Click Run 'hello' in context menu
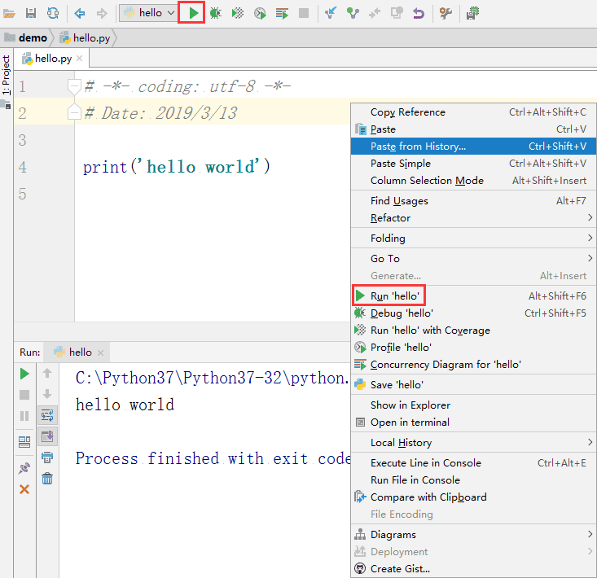 (x=473, y=296)
